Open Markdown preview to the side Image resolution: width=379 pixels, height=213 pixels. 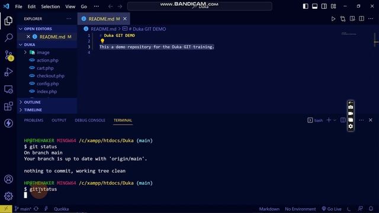(352, 19)
